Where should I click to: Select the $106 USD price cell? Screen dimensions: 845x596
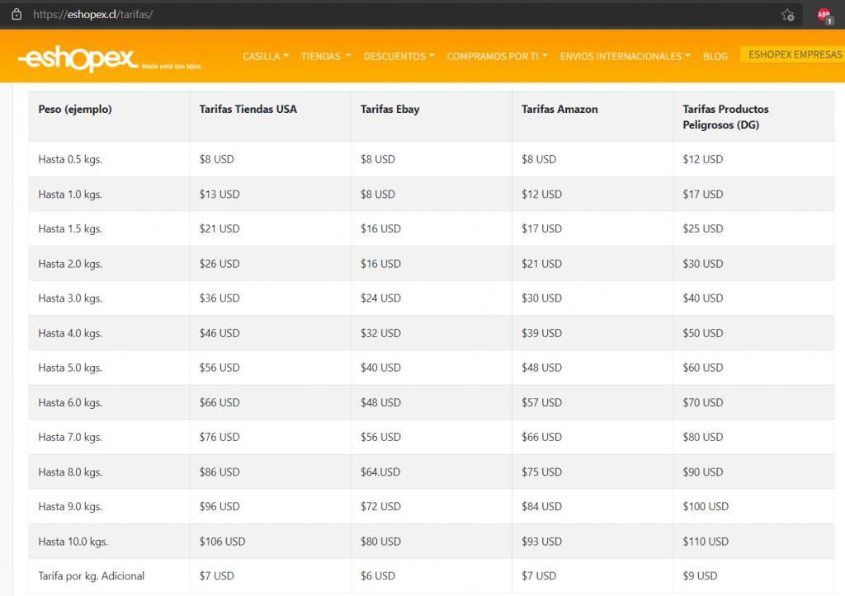(x=222, y=542)
